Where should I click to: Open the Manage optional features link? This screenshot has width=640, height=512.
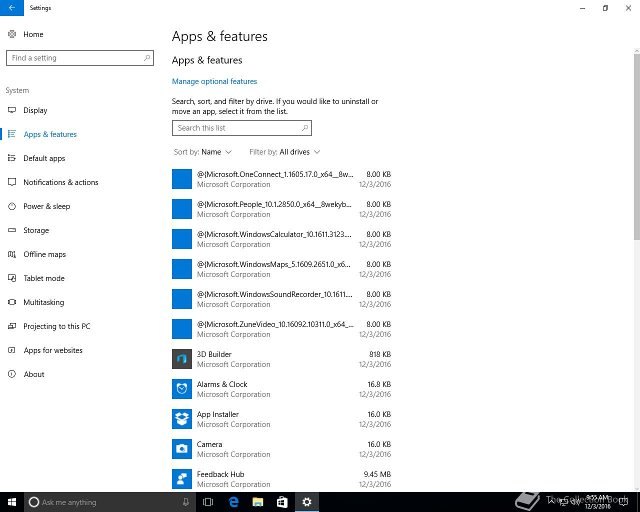click(x=214, y=81)
